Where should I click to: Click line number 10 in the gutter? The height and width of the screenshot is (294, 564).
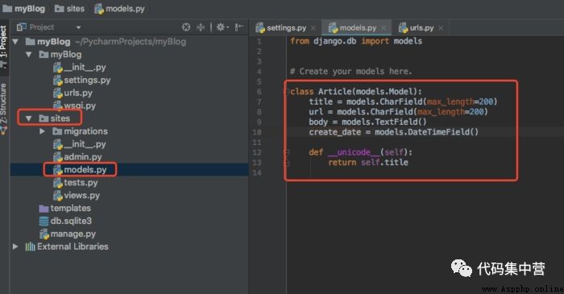(x=257, y=132)
